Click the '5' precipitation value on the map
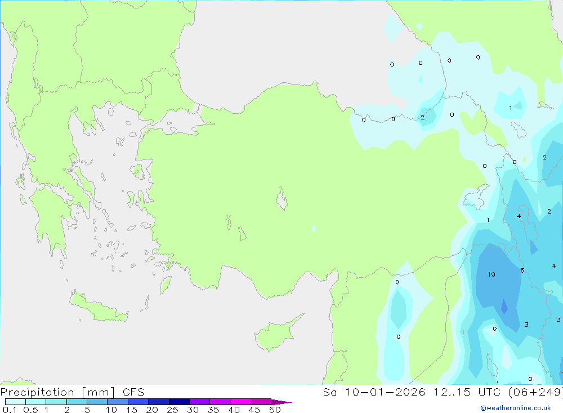The height and width of the screenshot is (413, 563). [522, 270]
